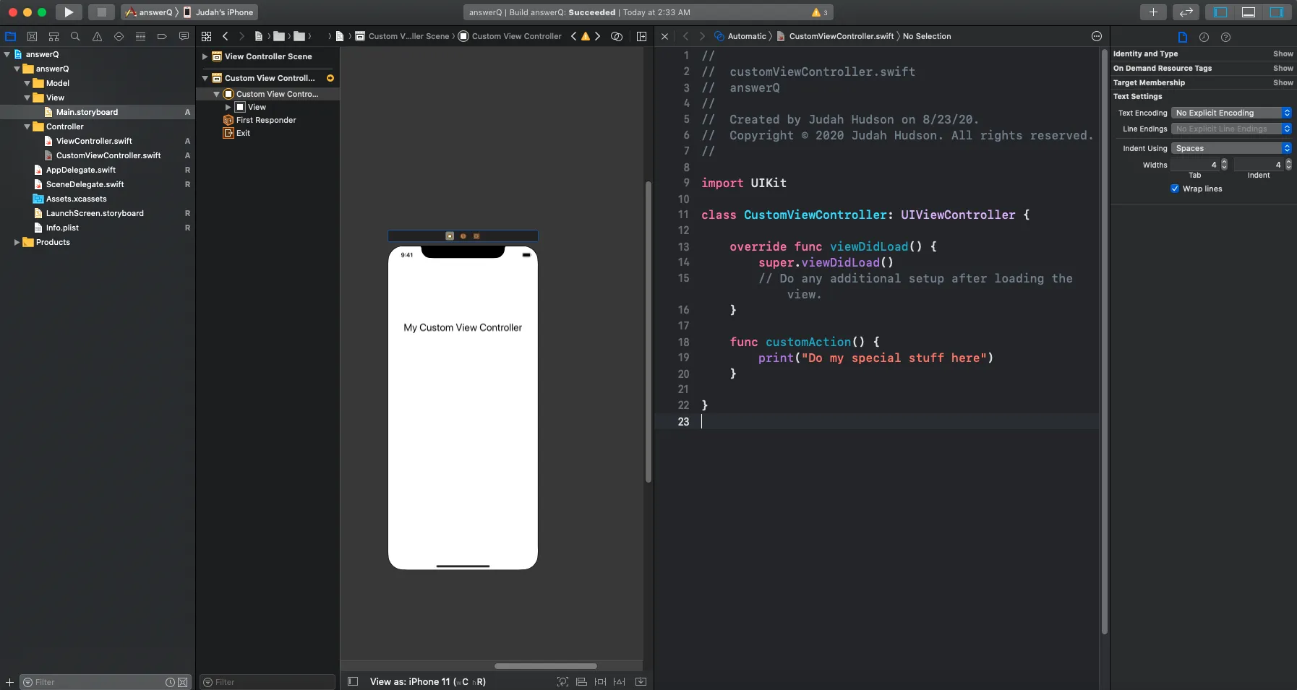
Task: Open the Library with plus button
Action: point(1153,12)
